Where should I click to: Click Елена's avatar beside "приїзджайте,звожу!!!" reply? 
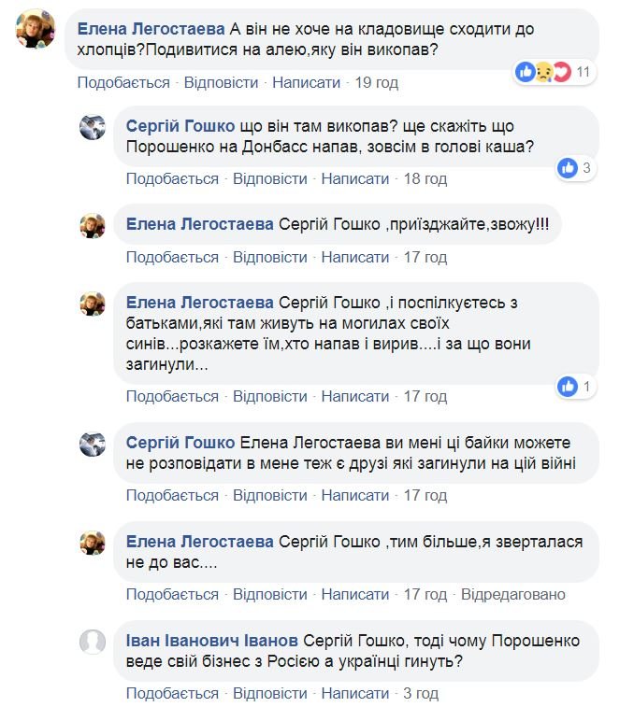coord(93,225)
